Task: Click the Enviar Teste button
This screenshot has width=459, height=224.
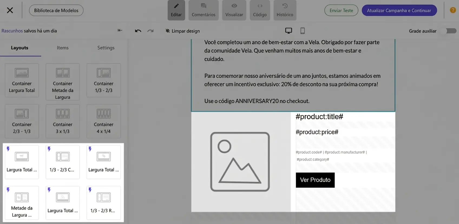Action: click(x=341, y=10)
